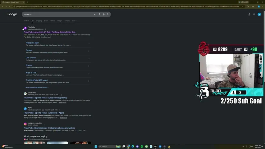This screenshot has width=265, height=149.
Task: Select the All results tab
Action: 32,21
